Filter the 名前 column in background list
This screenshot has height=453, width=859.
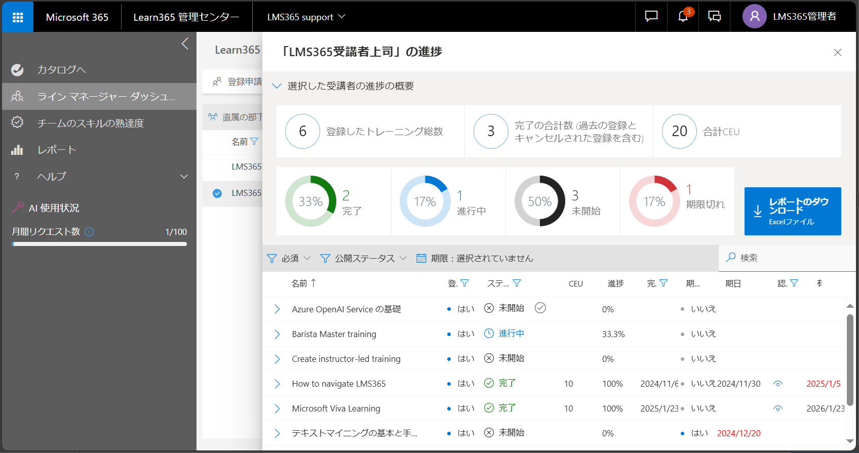coord(254,141)
